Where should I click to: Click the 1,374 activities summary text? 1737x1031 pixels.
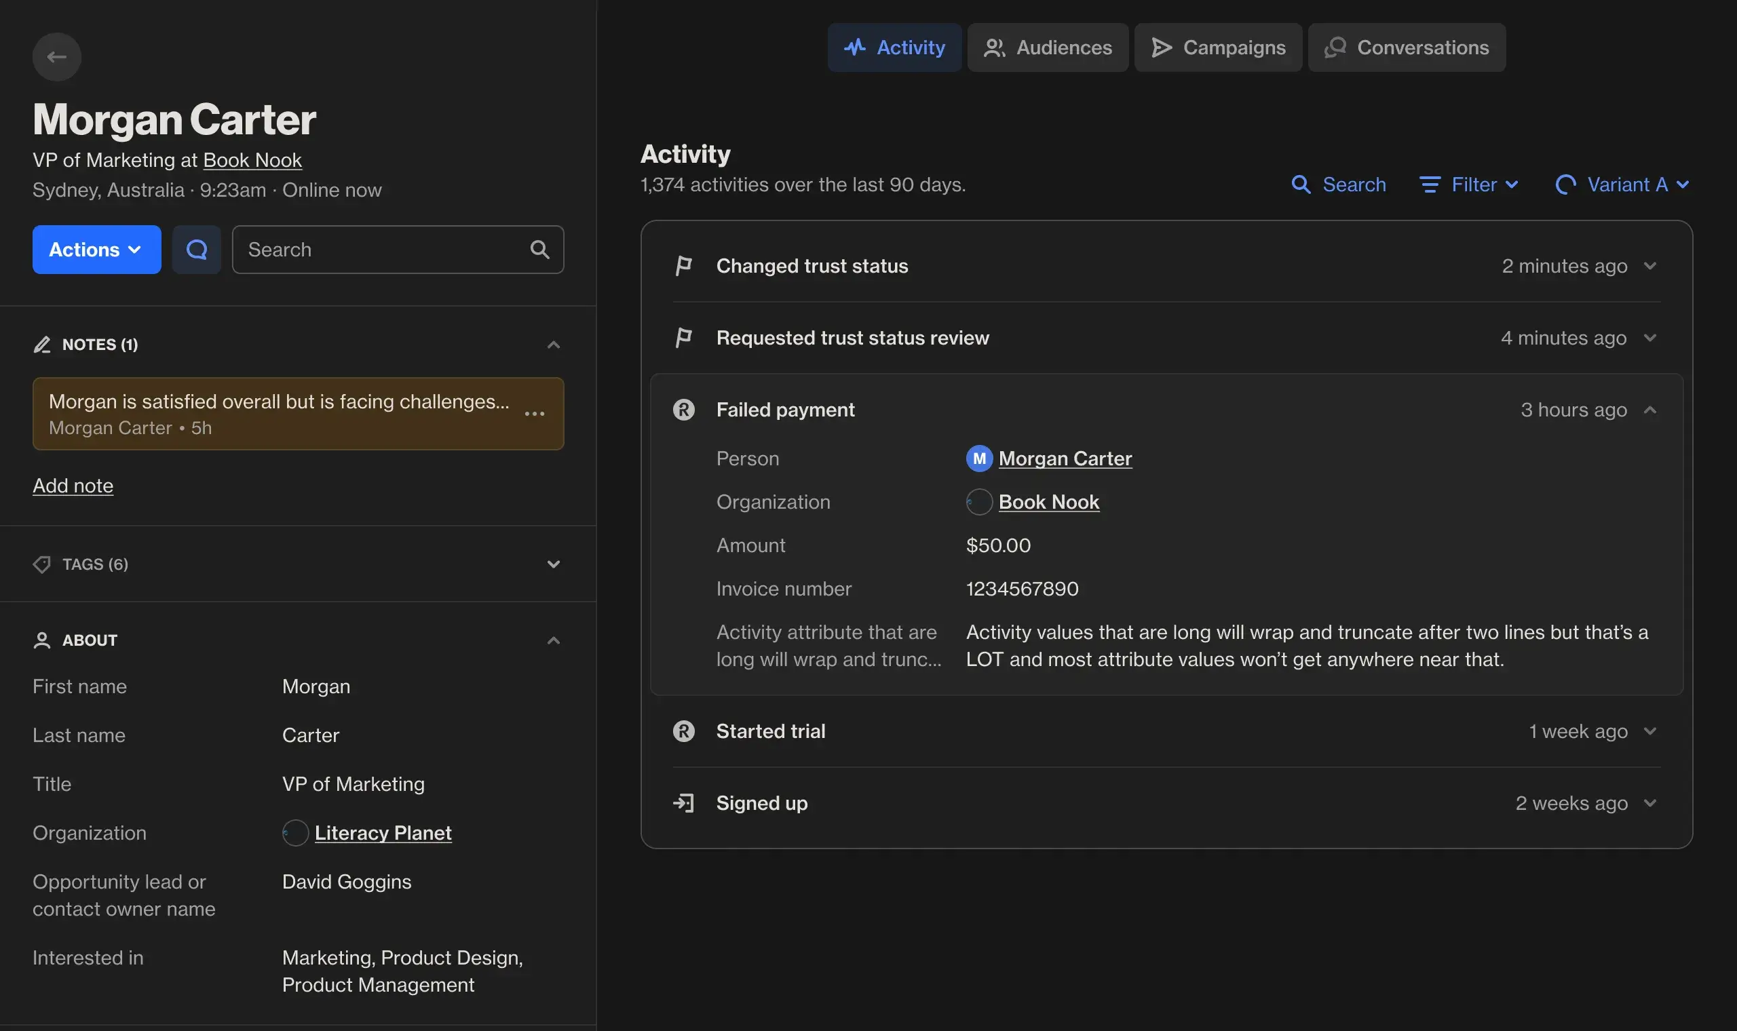[x=803, y=184]
